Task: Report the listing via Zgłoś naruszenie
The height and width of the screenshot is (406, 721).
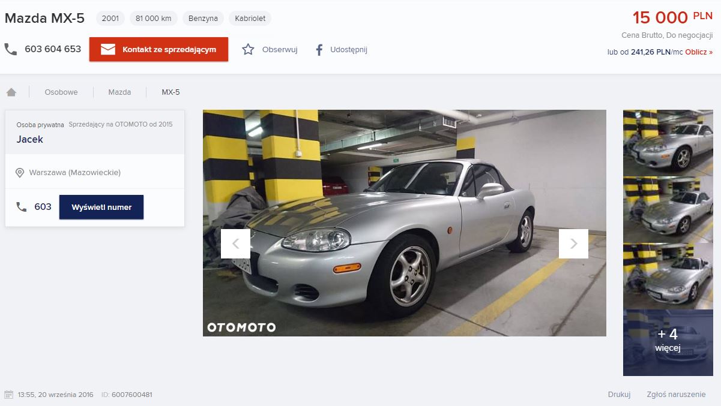Action: coord(676,395)
